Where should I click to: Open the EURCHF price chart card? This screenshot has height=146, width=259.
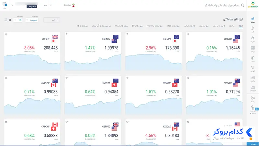click(93, 95)
